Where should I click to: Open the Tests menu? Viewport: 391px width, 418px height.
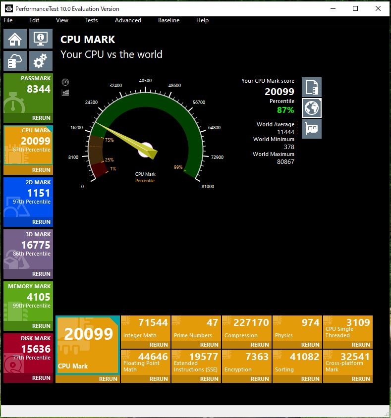tap(91, 20)
